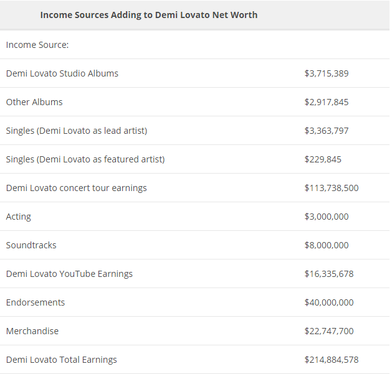Image resolution: width=392 pixels, height=374 pixels.
Task: Click the concert tour earnings label
Action: (x=77, y=188)
